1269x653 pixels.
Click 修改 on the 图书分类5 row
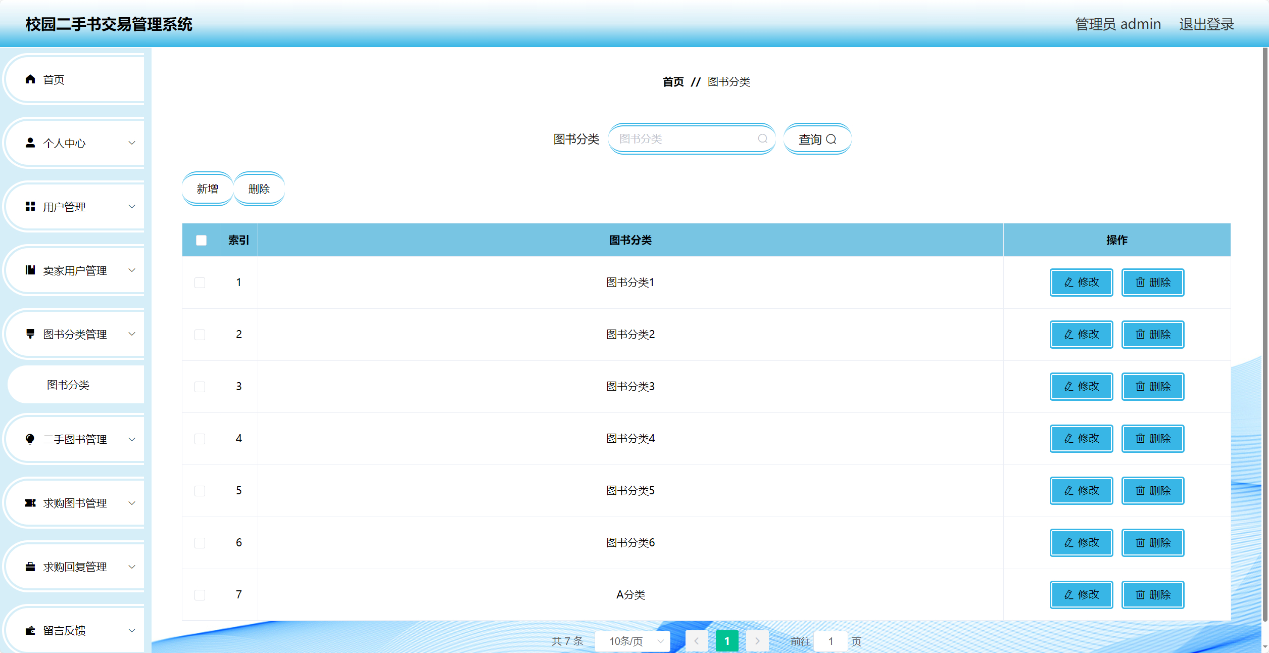click(x=1081, y=490)
